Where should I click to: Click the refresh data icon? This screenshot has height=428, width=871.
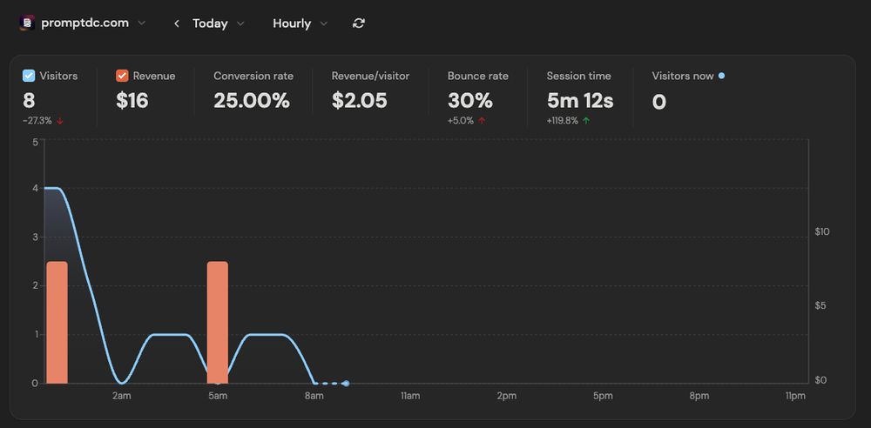359,23
